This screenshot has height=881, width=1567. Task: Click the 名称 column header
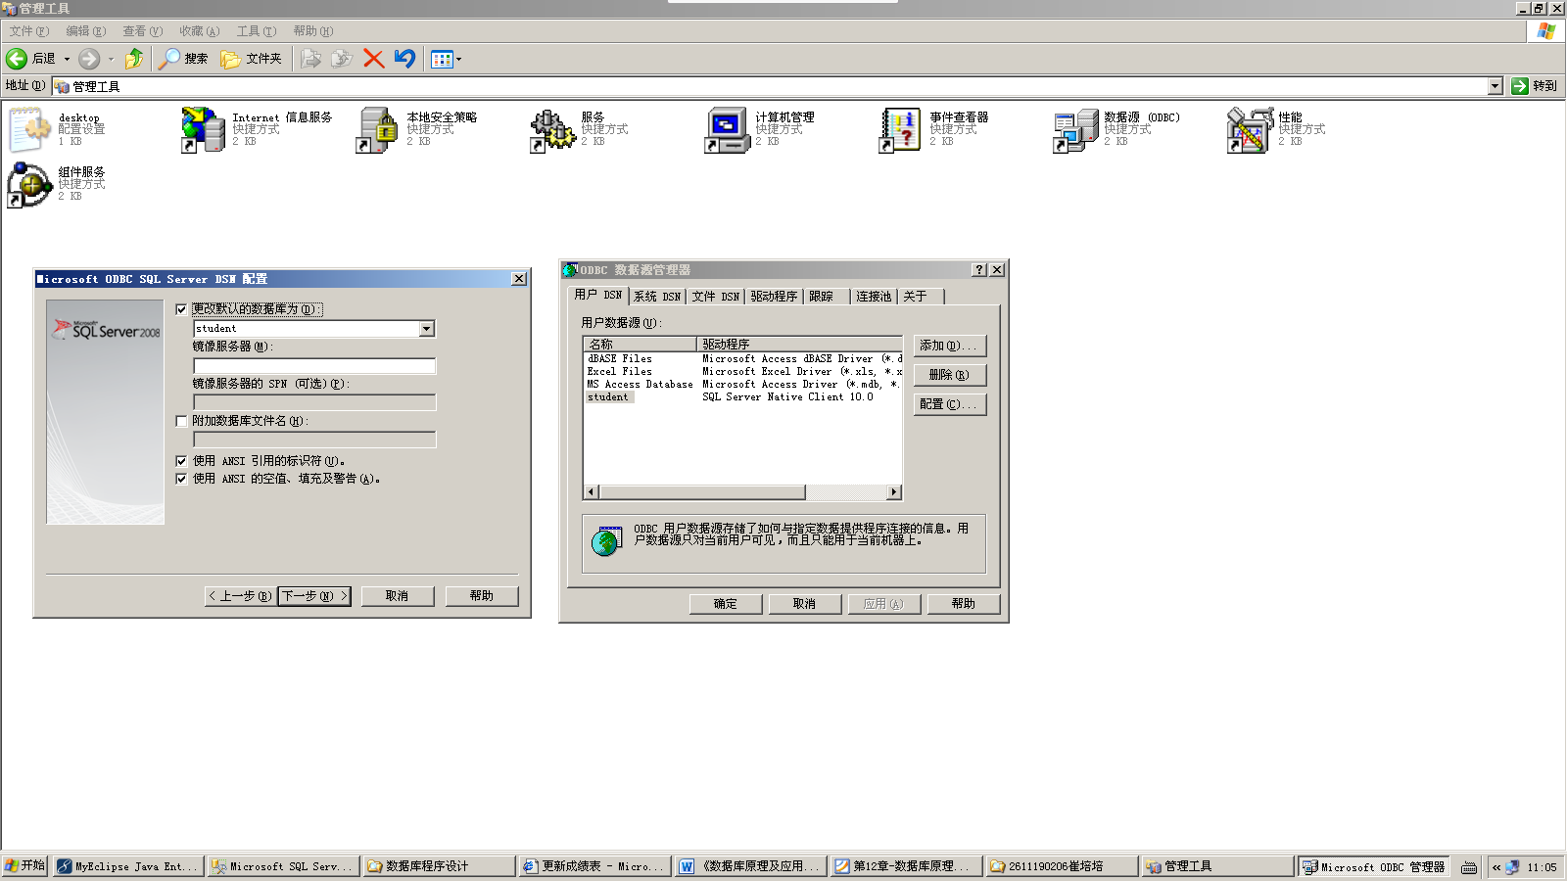641,345
